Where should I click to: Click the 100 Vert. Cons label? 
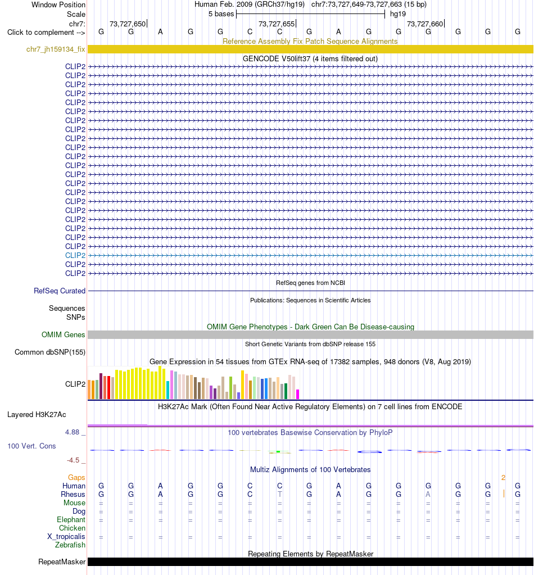pos(31,446)
